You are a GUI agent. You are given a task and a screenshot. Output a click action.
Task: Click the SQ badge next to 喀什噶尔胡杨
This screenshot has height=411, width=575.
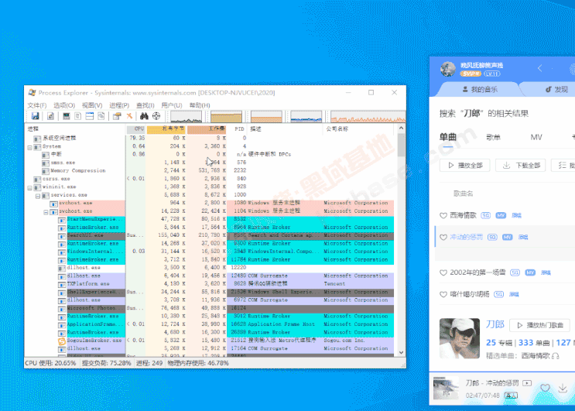(x=498, y=294)
